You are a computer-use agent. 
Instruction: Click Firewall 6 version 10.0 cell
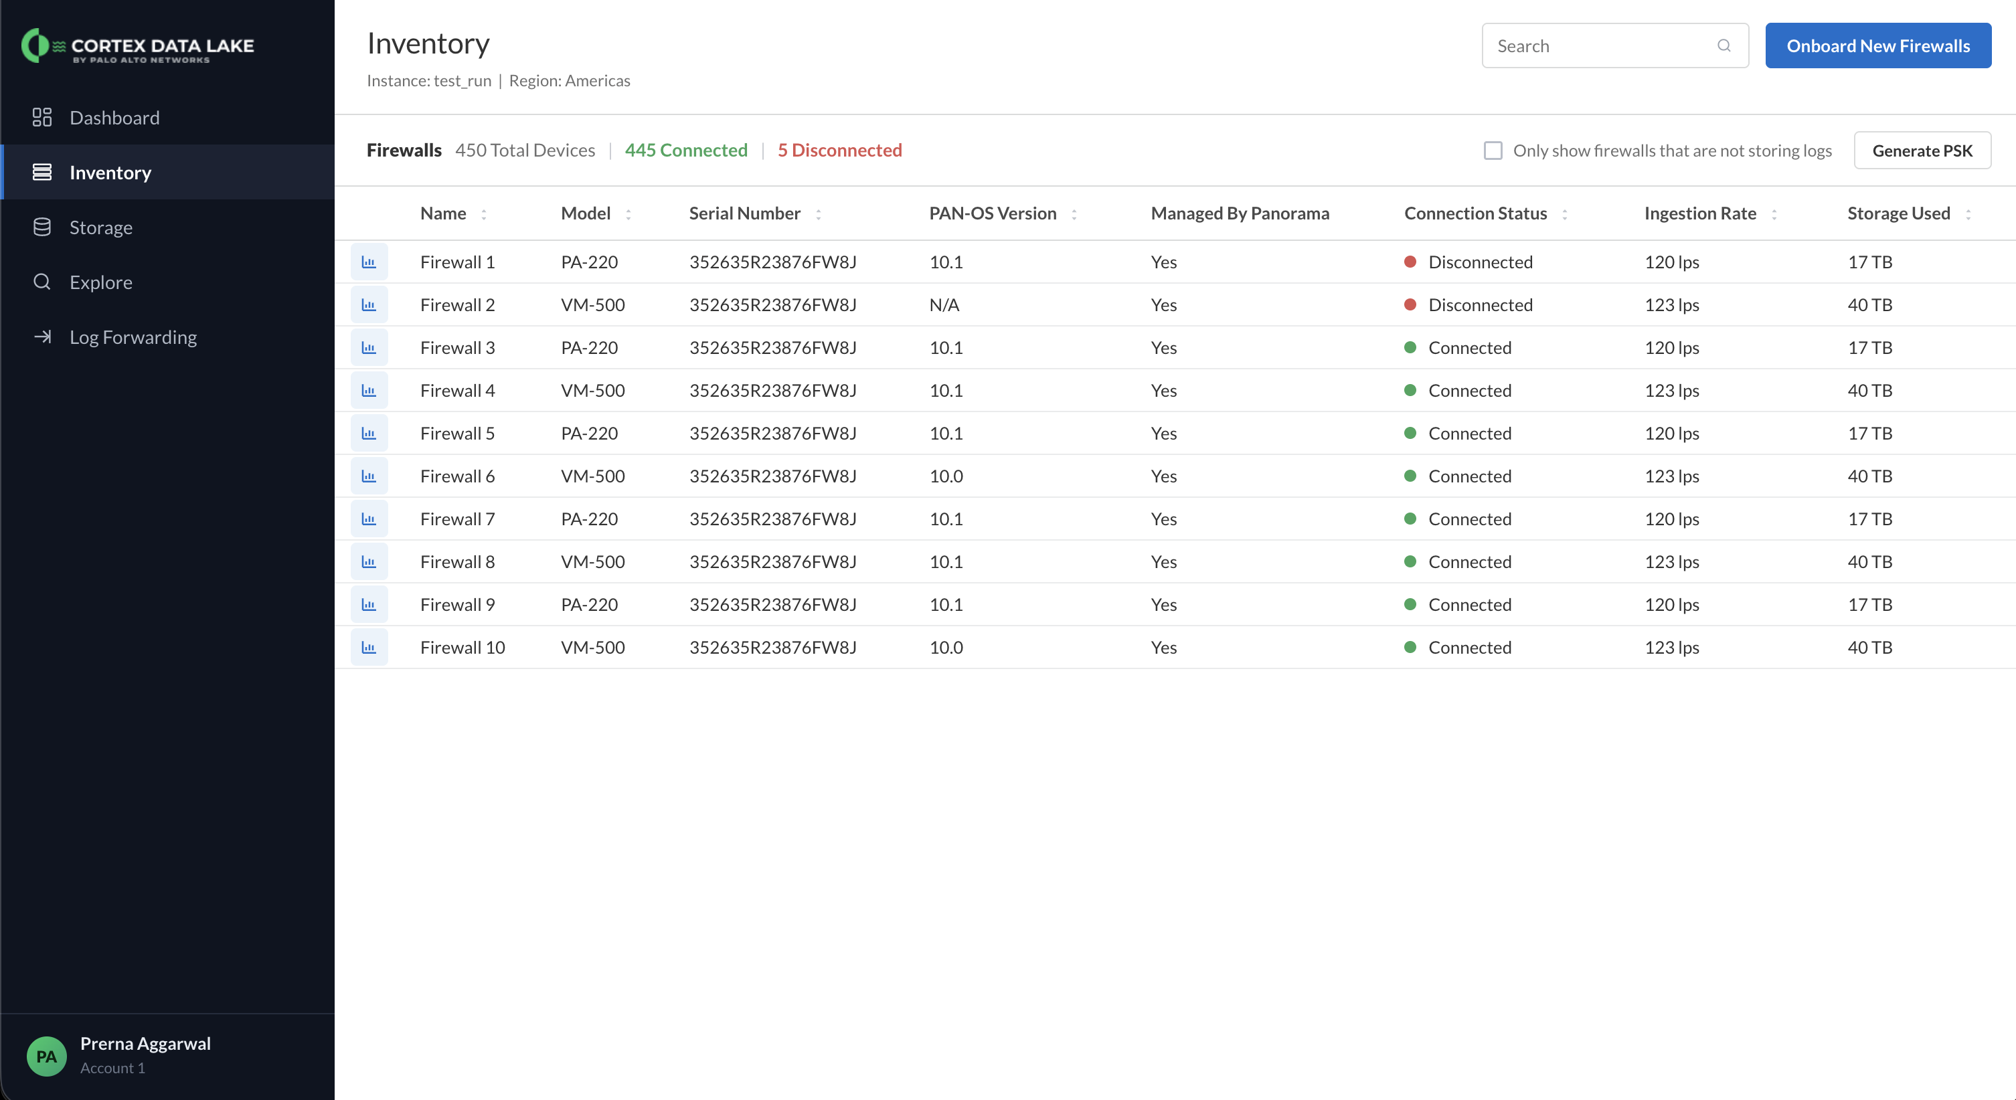point(946,476)
